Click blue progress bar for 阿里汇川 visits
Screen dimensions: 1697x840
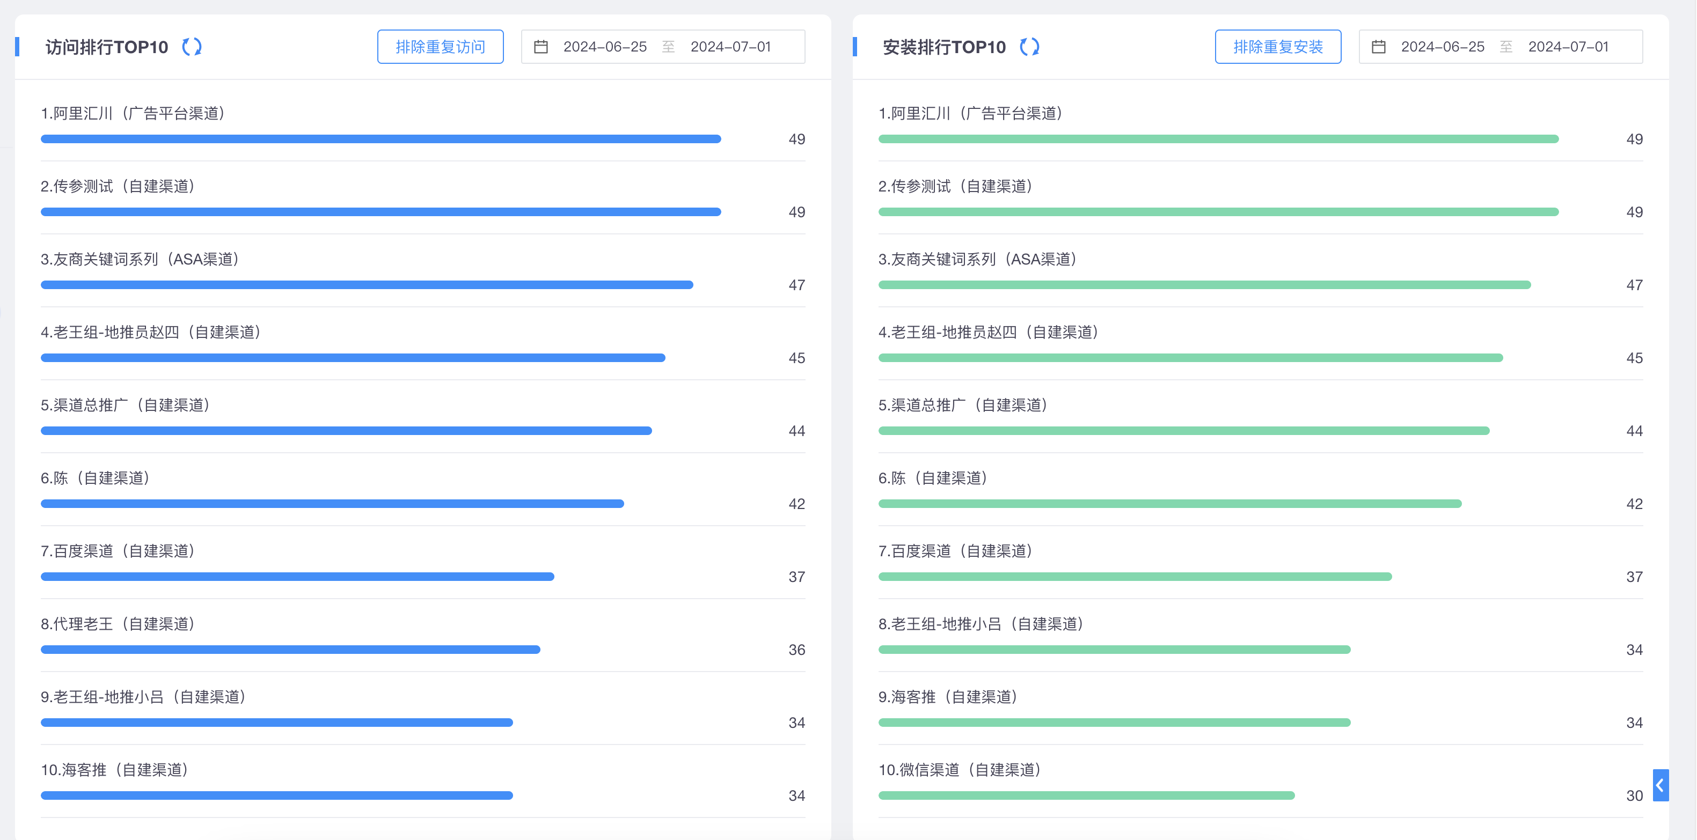coord(381,139)
